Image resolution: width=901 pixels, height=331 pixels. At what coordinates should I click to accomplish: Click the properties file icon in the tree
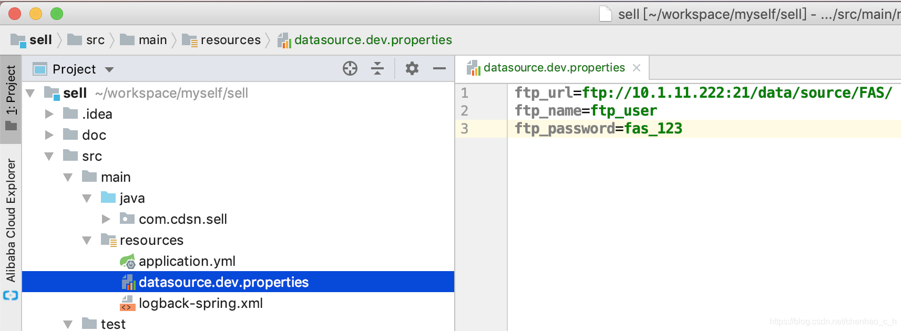(128, 282)
